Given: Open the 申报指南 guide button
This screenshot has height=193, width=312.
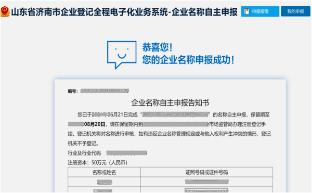Looking at the screenshot, I should 260,11.
